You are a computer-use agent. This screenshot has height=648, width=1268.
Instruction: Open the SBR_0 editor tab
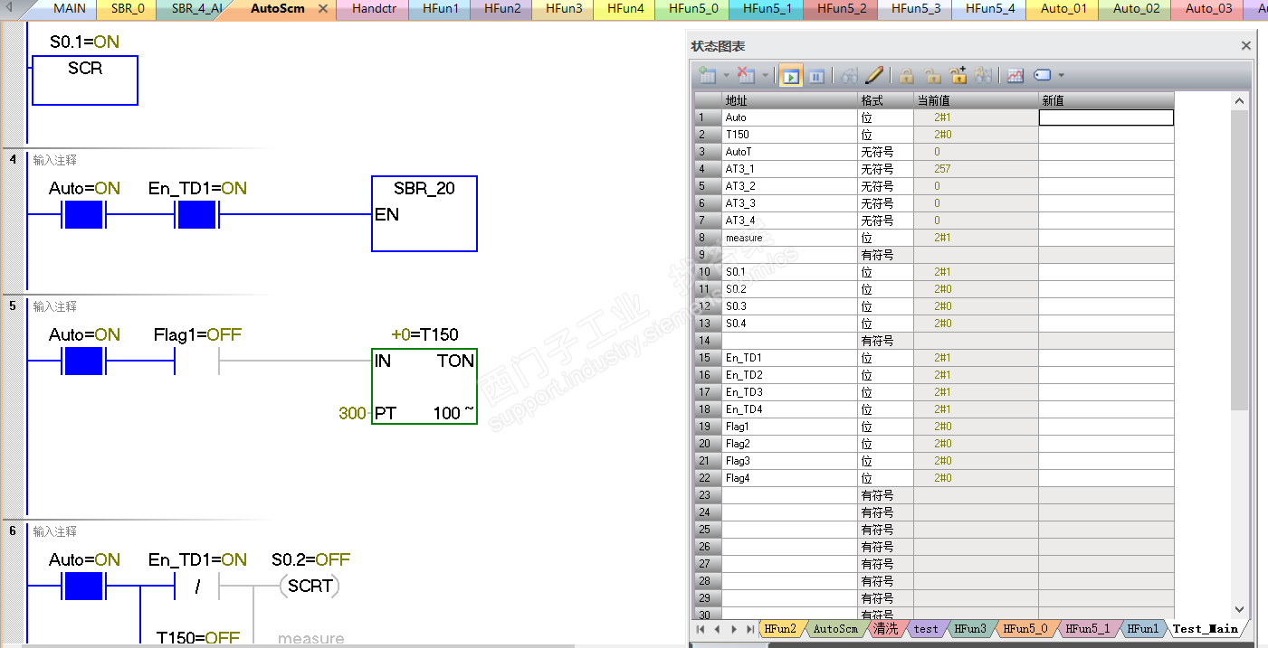click(128, 8)
